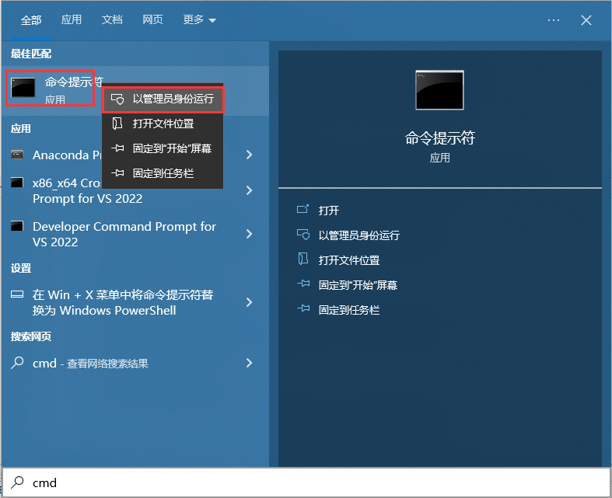Expand the cmd web search chevron
Image resolution: width=612 pixels, height=498 pixels.
coord(249,363)
